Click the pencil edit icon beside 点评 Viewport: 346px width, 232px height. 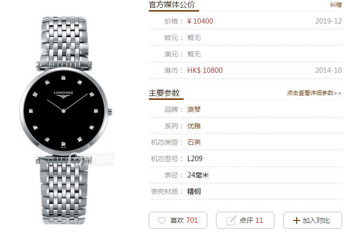click(x=231, y=220)
